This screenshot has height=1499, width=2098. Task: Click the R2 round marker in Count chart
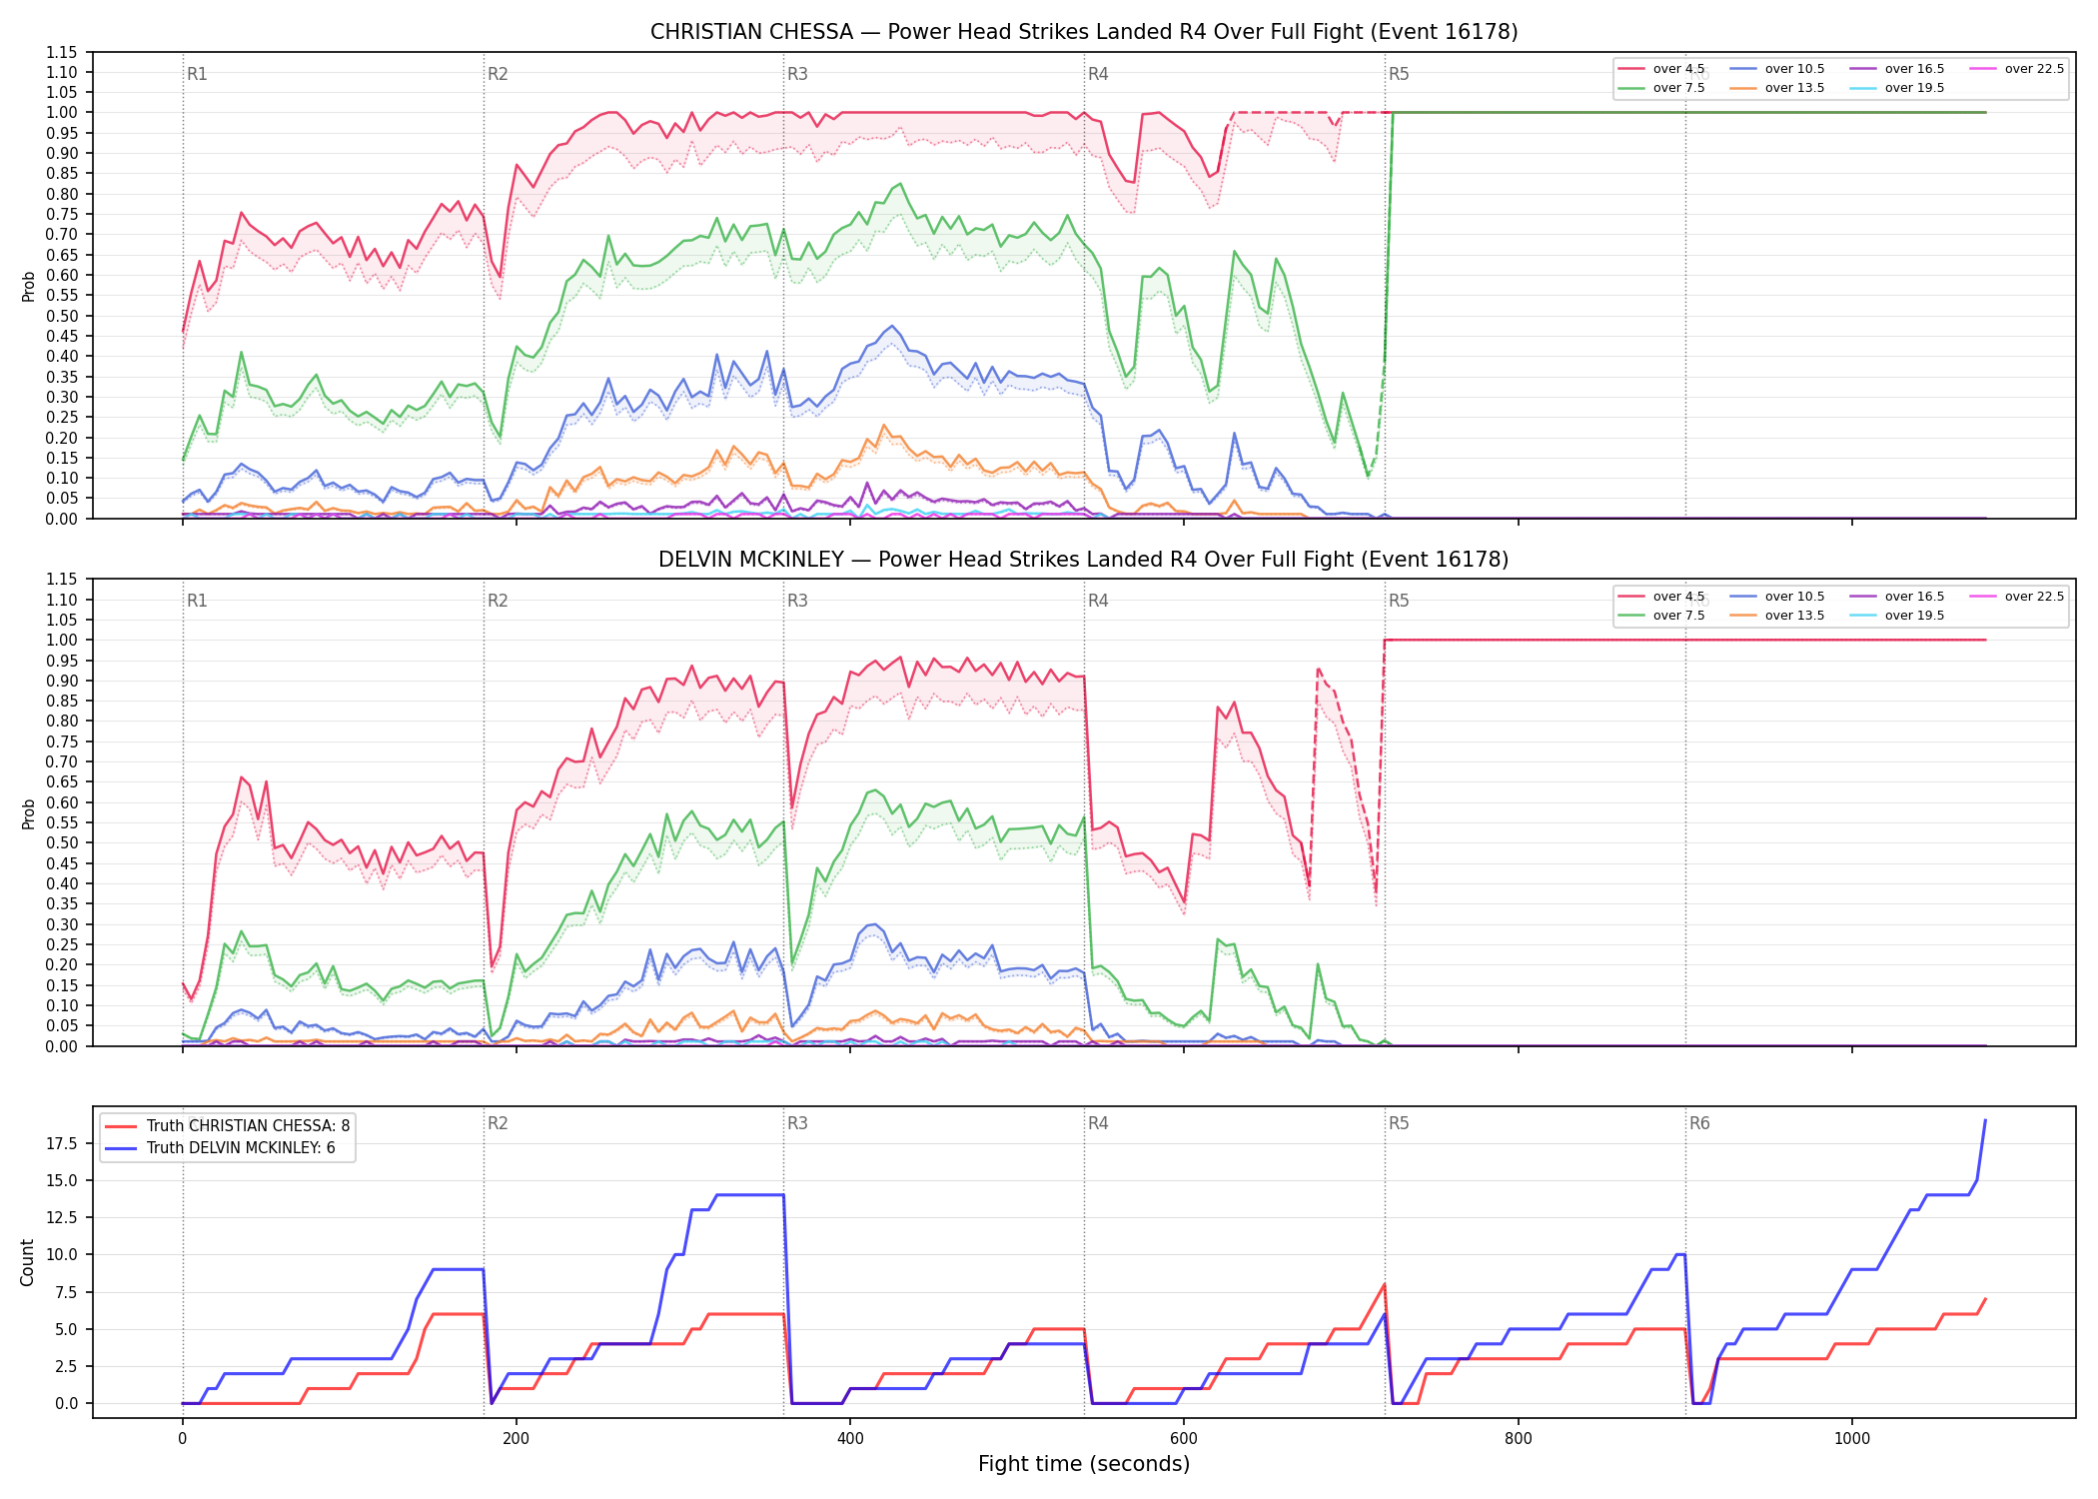(498, 1123)
